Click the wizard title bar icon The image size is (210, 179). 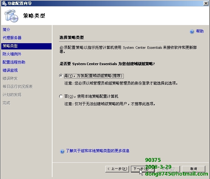pos(4,3)
